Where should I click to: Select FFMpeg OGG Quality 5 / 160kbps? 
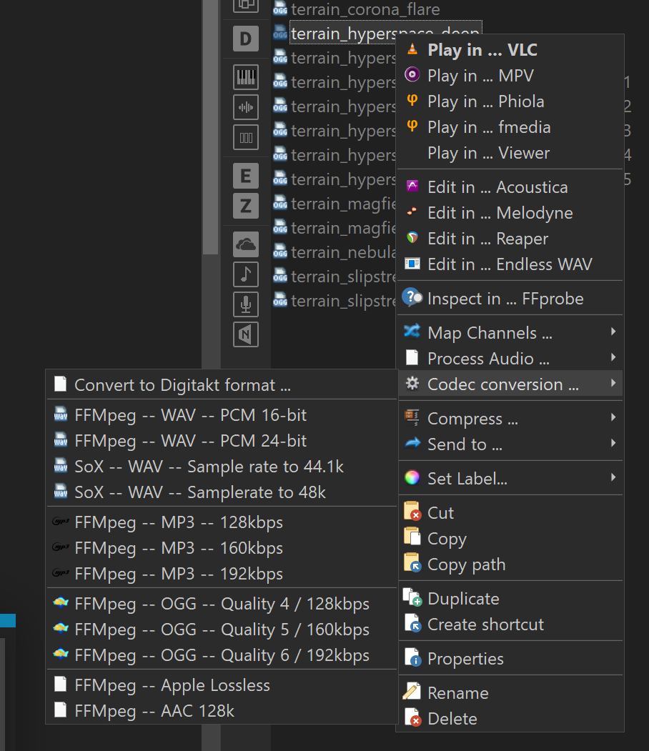pyautogui.click(x=222, y=630)
